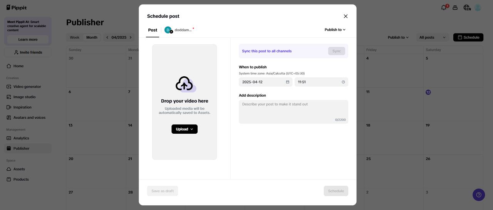
Task: Click the Pippit logo
Action: (x=17, y=8)
